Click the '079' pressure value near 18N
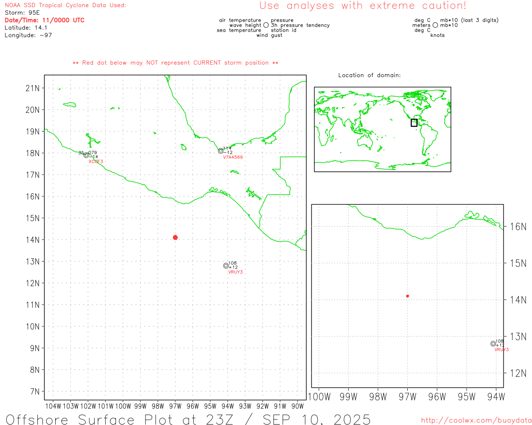The width and height of the screenshot is (532, 425). tap(93, 153)
